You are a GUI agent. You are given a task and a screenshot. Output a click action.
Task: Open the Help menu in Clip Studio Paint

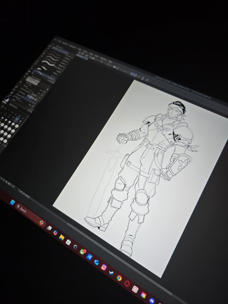(x=110, y=62)
